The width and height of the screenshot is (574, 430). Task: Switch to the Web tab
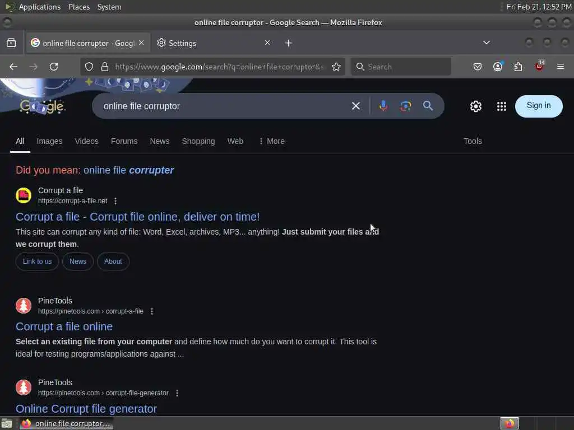(x=235, y=141)
